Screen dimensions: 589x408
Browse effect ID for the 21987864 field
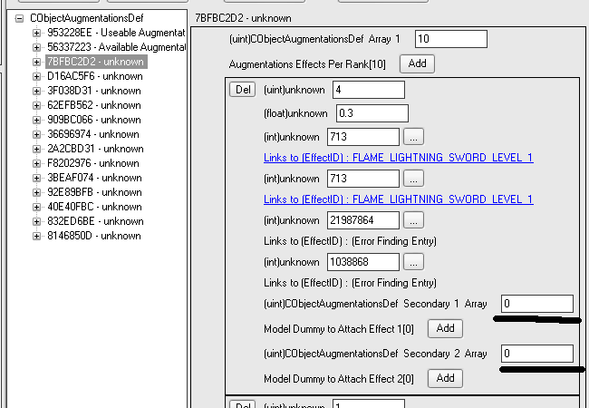coord(413,220)
